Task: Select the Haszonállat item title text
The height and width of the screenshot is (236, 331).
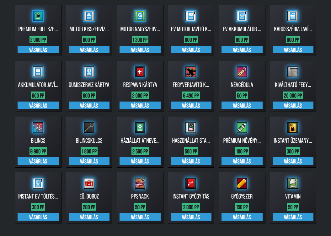Action: click(x=191, y=141)
